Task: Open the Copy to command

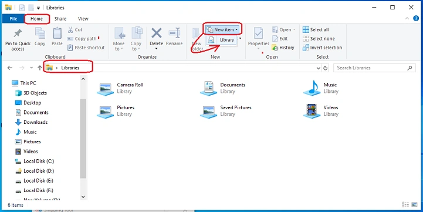Action: pos(136,39)
